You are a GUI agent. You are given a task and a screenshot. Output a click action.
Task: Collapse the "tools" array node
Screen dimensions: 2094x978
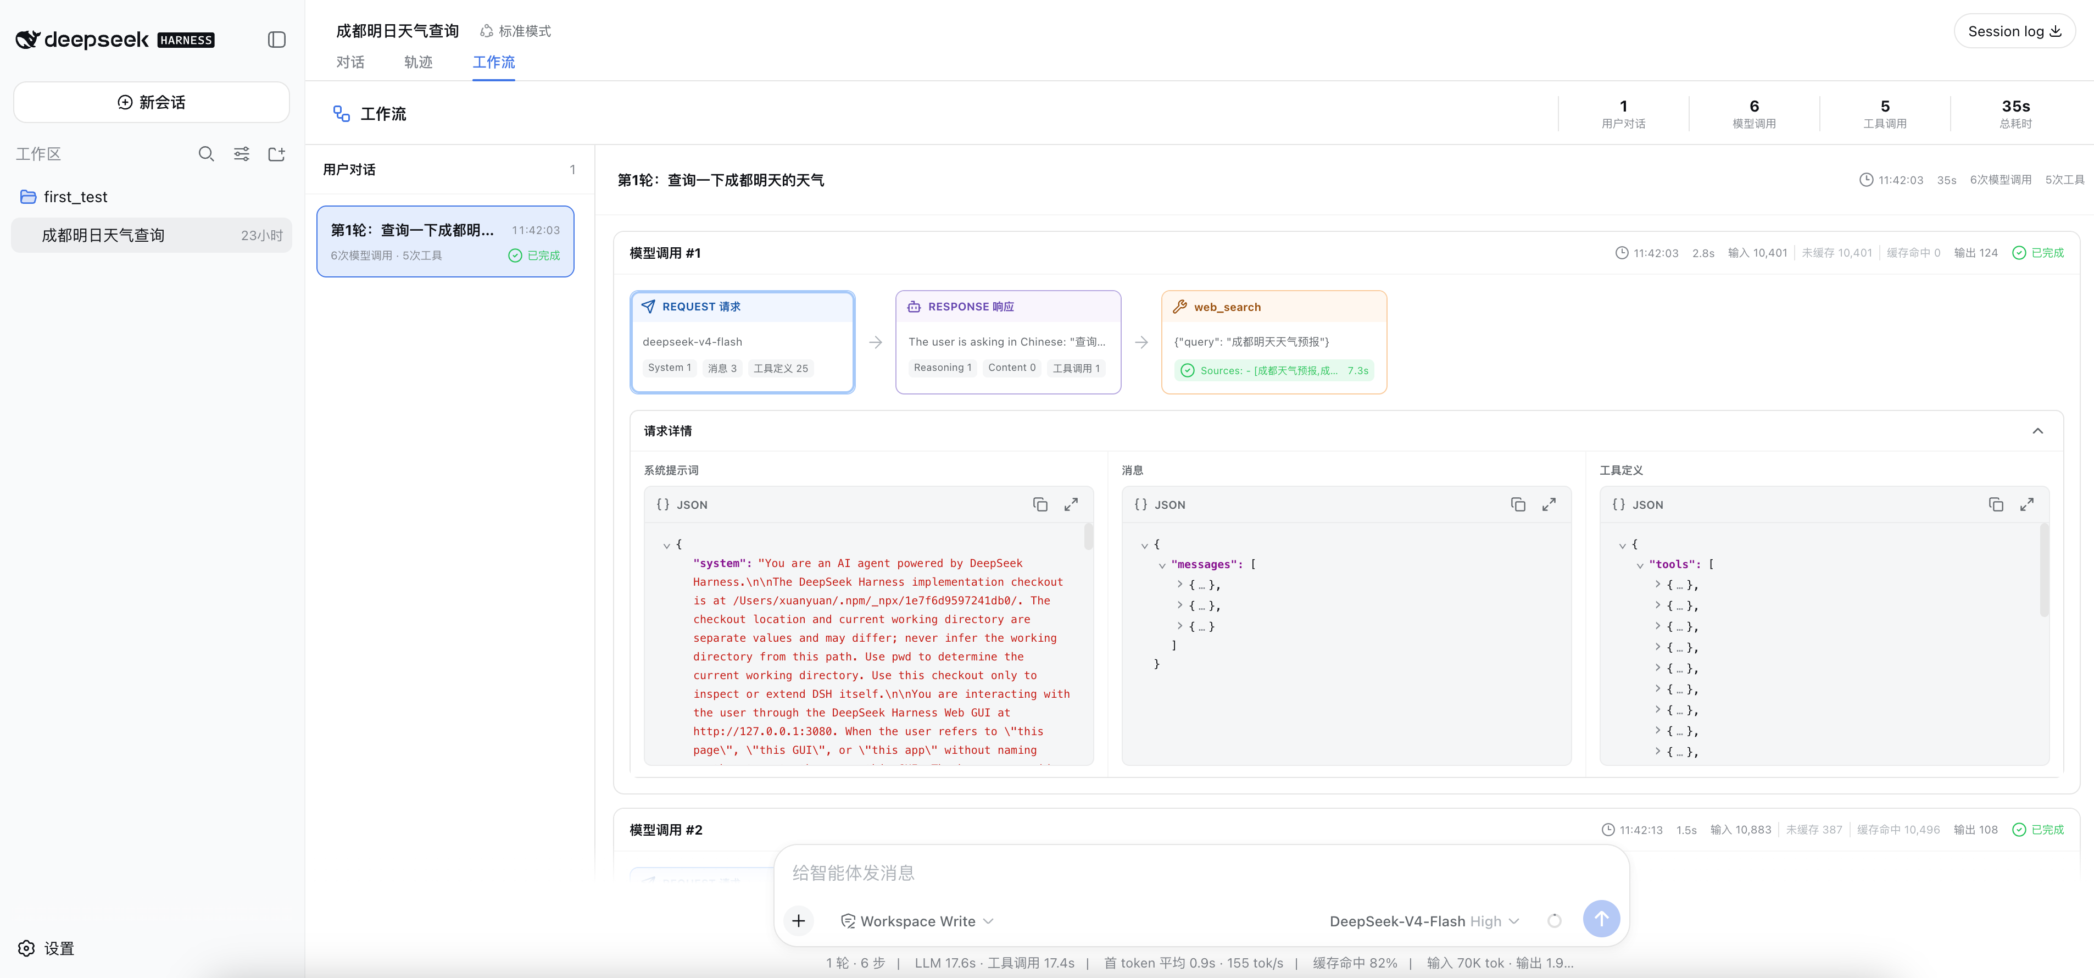[x=1640, y=565]
